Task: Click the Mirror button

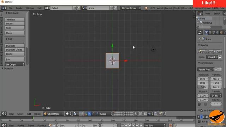Action: click(x=14, y=33)
